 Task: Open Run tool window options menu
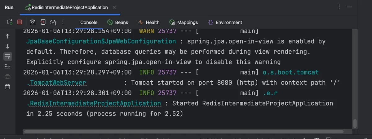(x=339, y=7)
